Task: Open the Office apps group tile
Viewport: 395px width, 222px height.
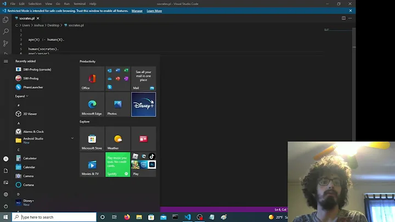Action: pyautogui.click(x=117, y=79)
